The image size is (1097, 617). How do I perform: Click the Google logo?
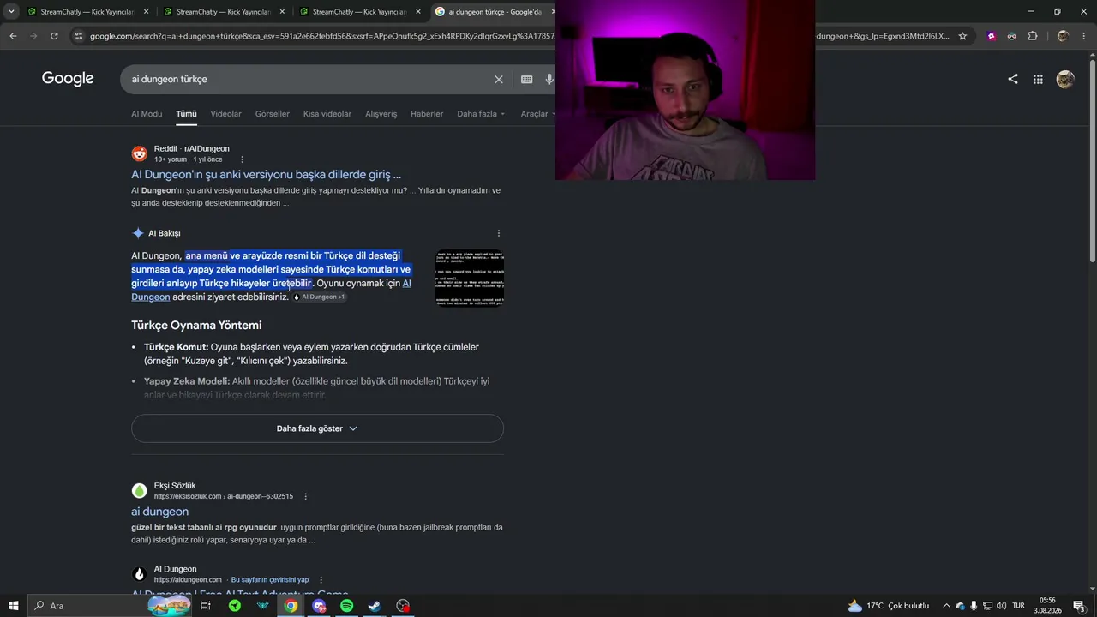click(68, 79)
